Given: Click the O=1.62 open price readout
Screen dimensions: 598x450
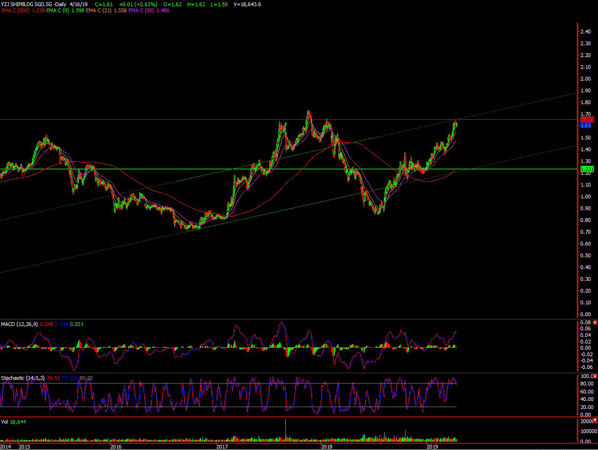Looking at the screenshot, I should click(x=173, y=4).
